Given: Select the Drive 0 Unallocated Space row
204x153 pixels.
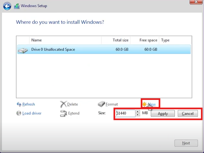Looking at the screenshot, I should pos(104,49).
